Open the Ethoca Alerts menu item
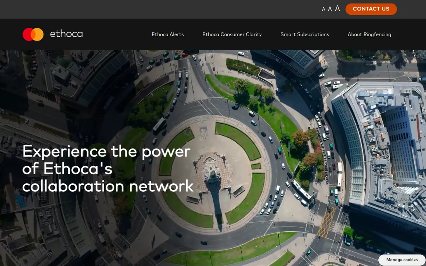 [x=168, y=34]
